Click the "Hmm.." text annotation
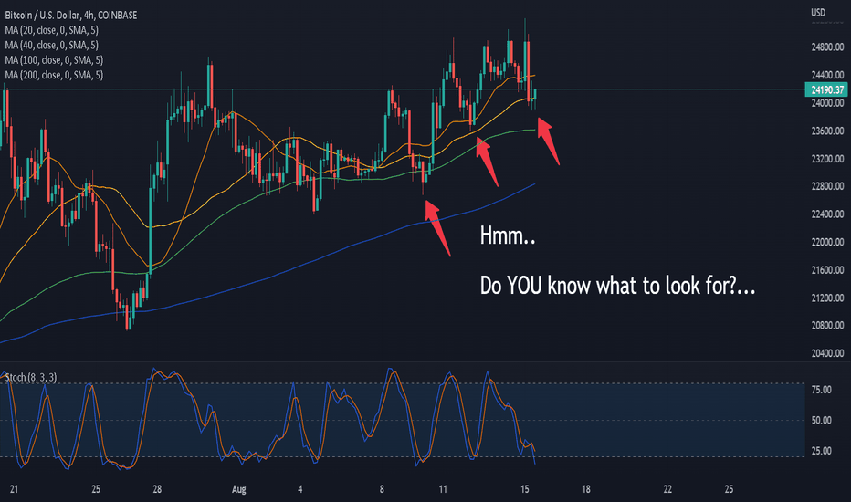851x502 pixels. (508, 236)
